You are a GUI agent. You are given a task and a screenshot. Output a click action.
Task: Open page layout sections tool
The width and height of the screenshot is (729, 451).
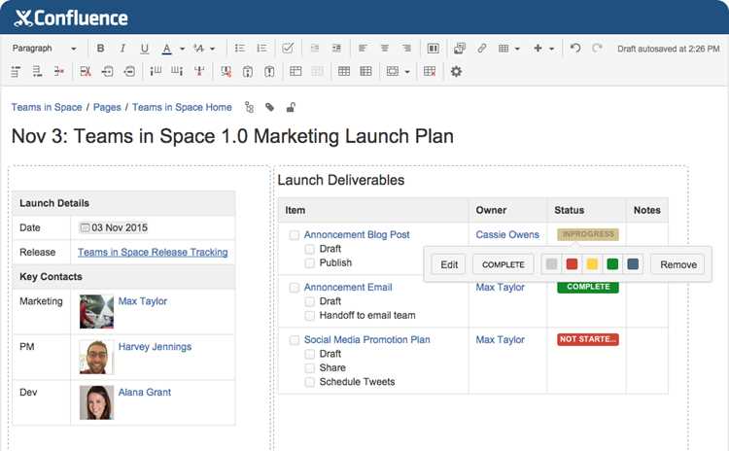point(433,49)
